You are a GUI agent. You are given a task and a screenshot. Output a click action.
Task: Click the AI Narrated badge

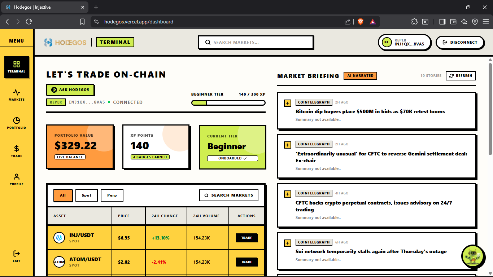361,76
